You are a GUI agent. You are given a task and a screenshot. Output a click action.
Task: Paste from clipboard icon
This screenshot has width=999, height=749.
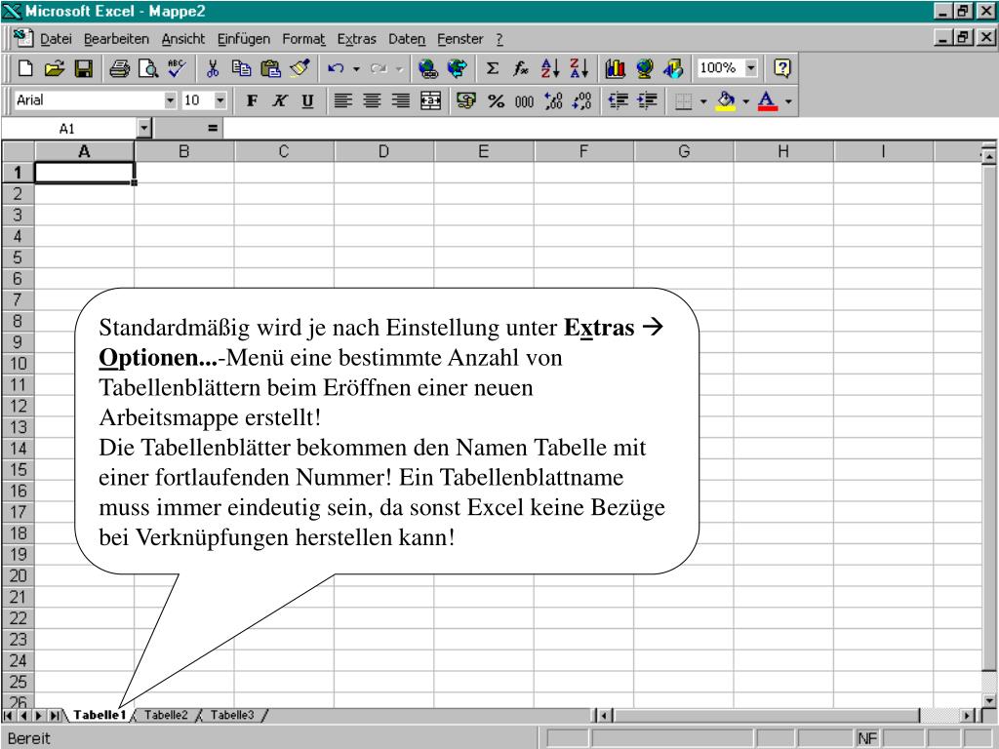pyautogui.click(x=271, y=68)
